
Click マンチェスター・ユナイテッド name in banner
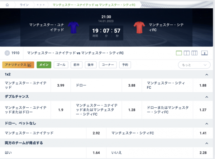(x=47, y=27)
